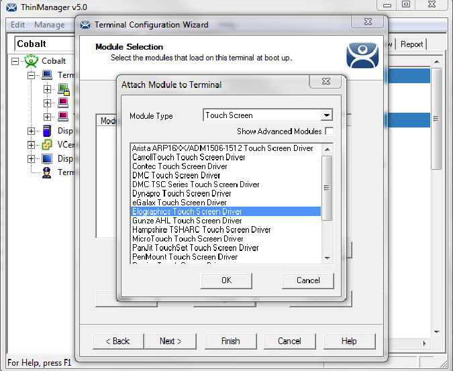Click module list scroll up arrow
453x371 pixels.
pos(327,149)
